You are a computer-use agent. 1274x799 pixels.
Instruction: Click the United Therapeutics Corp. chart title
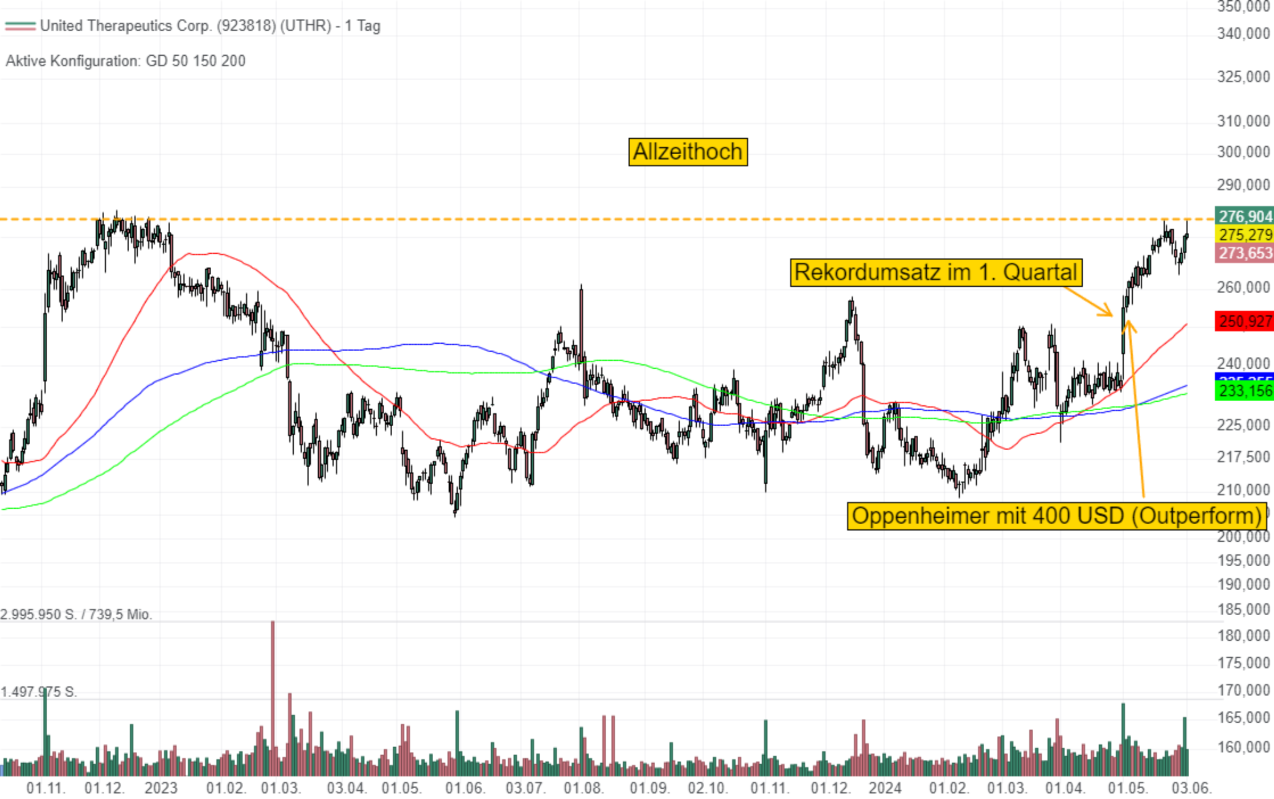pyautogui.click(x=210, y=26)
